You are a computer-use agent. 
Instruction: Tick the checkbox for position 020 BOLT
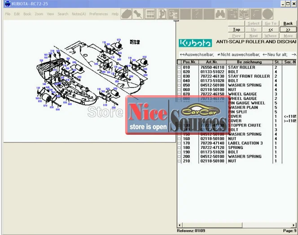[x=179, y=72]
